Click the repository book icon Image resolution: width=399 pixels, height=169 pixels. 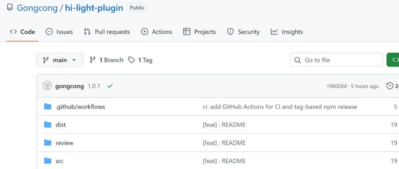tap(10, 8)
